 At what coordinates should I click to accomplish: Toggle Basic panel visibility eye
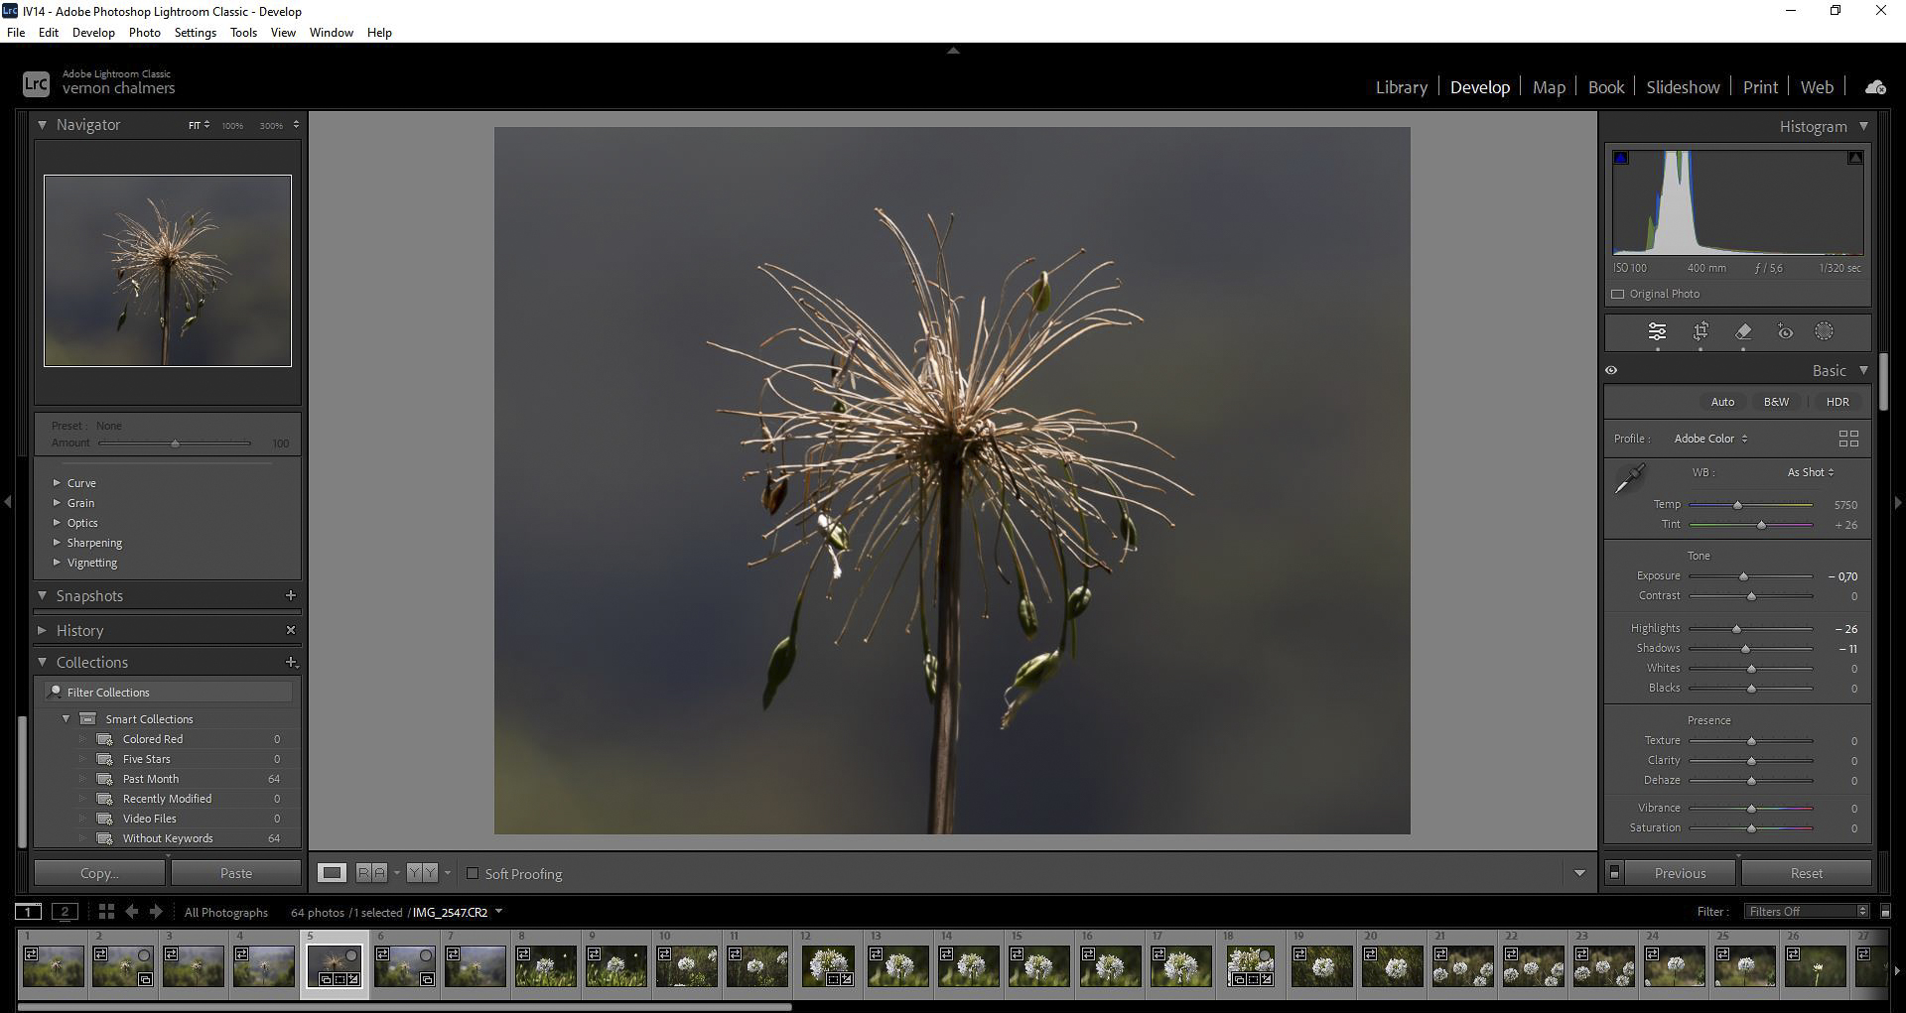[x=1611, y=370]
